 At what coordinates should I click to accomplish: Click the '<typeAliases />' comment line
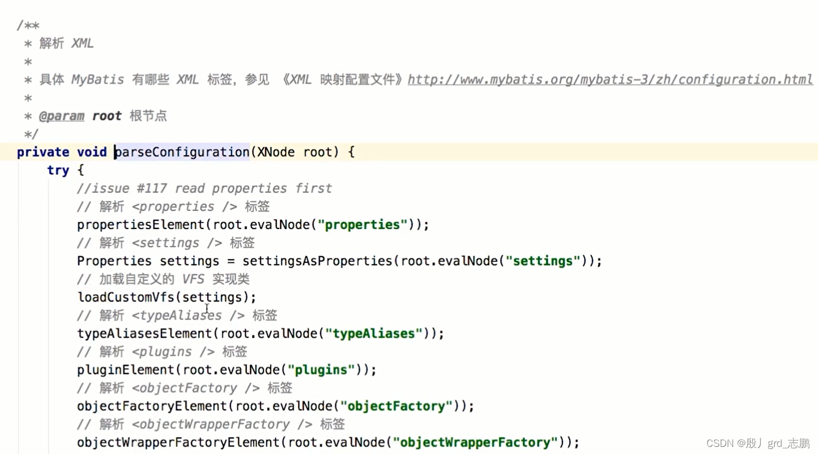(x=177, y=315)
